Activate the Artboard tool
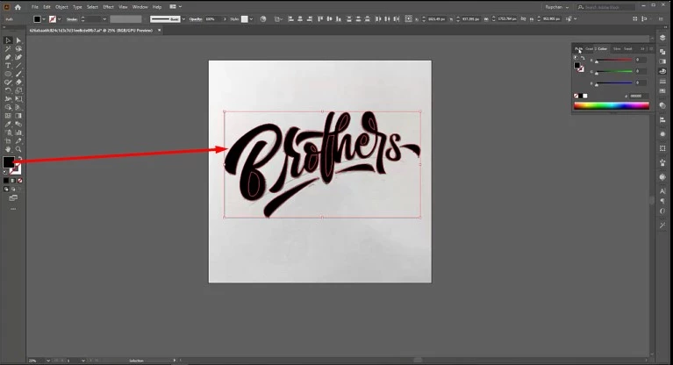 [x=8, y=141]
